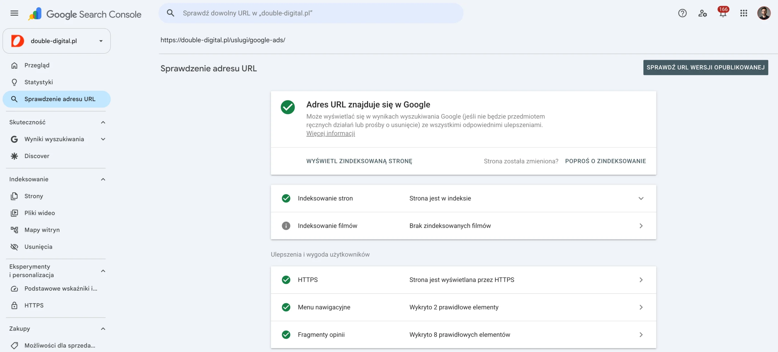778x352 pixels.
Task: Click the magnifier icon in search bar
Action: point(170,13)
